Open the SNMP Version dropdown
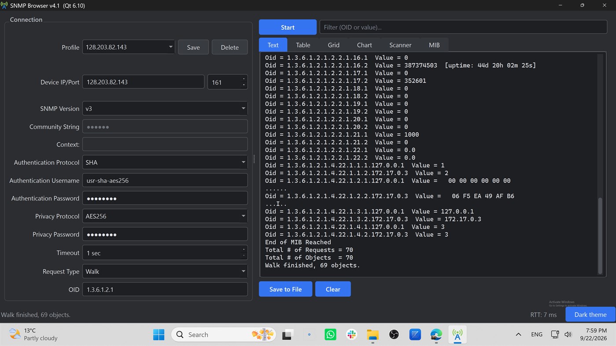Screen dimensions: 616x346 165,109
